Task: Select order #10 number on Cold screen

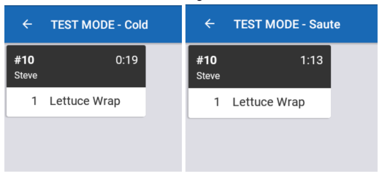Action: 24,60
